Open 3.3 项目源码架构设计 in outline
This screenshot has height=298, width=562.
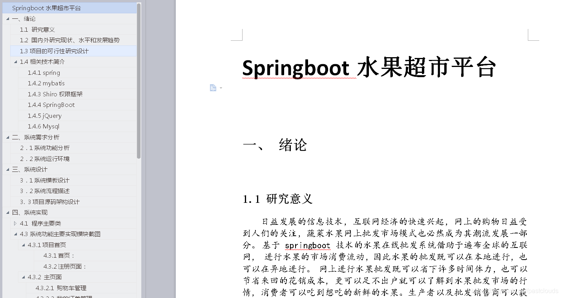73,202
